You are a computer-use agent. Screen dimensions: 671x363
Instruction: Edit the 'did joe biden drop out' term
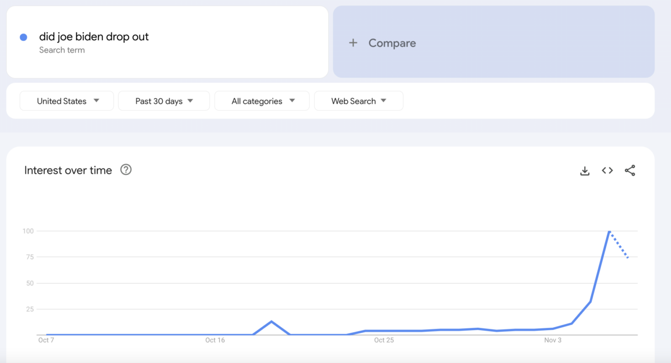click(x=94, y=37)
